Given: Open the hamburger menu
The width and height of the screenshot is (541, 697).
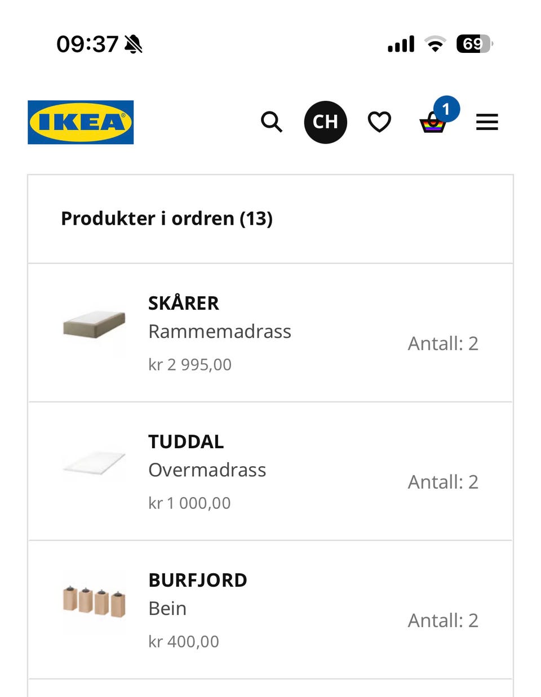Looking at the screenshot, I should click(487, 122).
